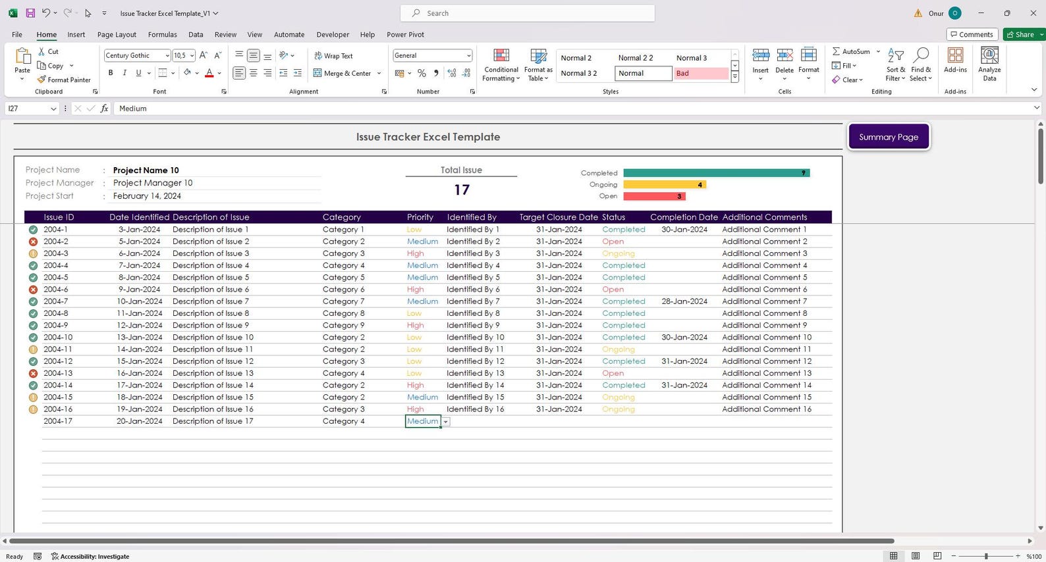1046x562 pixels.
Task: Apply percent style format
Action: pos(422,73)
